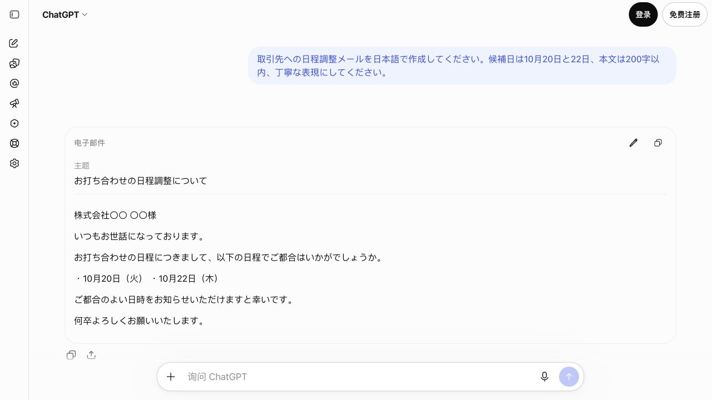Click the at-sign sidebar icon
712x400 pixels.
pos(14,83)
